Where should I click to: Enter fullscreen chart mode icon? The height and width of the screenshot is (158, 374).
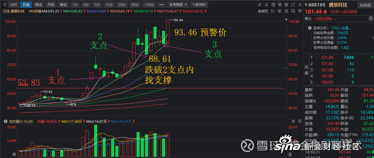[x=293, y=5]
